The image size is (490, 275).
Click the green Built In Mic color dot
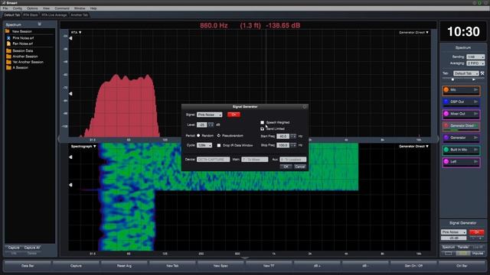446,150
